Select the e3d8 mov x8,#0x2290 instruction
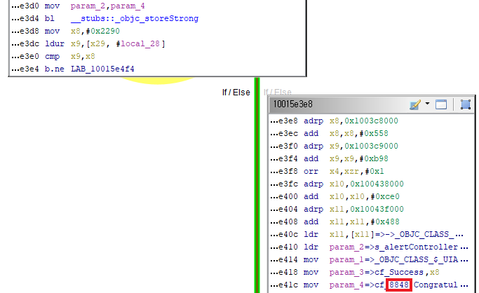Screen dimensions: 479x293 66,31
